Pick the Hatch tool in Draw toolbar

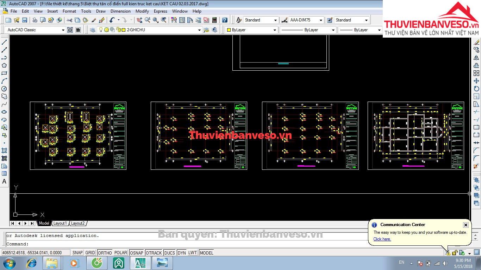(4, 150)
